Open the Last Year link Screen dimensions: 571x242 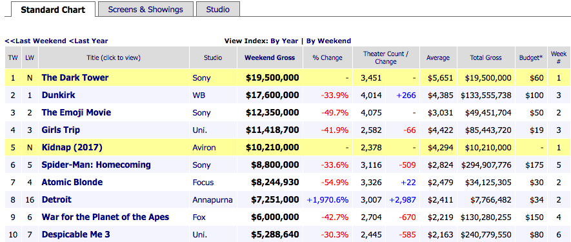(x=88, y=41)
